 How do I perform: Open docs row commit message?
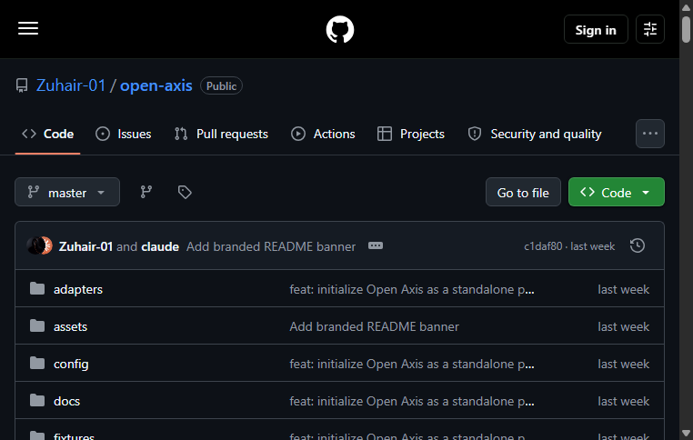tap(412, 401)
